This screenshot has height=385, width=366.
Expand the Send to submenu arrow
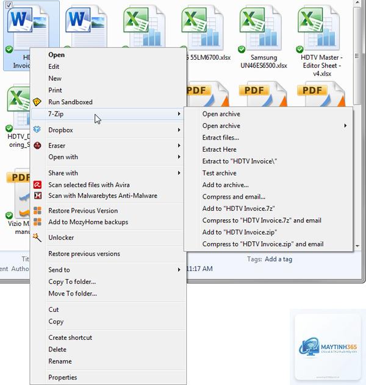click(179, 270)
